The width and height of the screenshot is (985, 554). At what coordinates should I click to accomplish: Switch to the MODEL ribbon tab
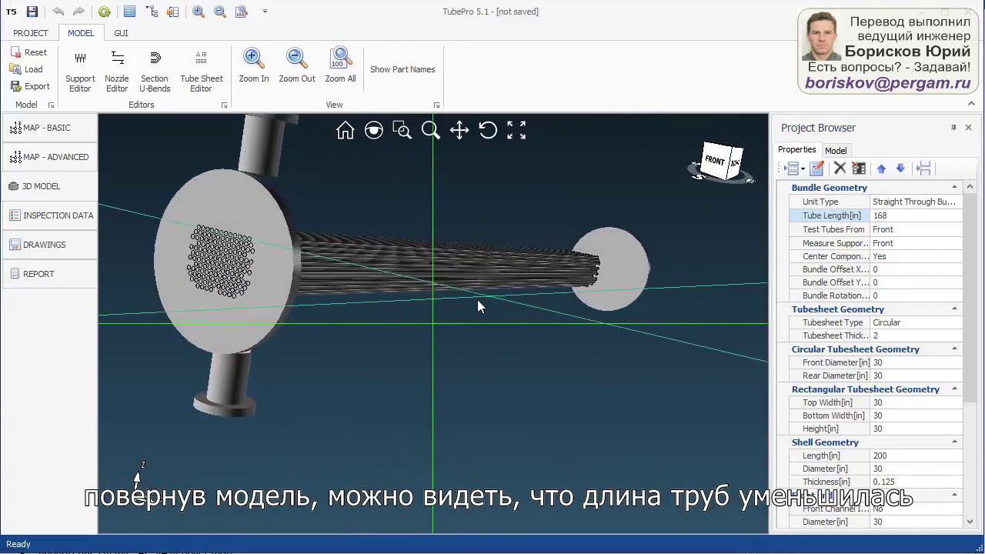tap(81, 33)
